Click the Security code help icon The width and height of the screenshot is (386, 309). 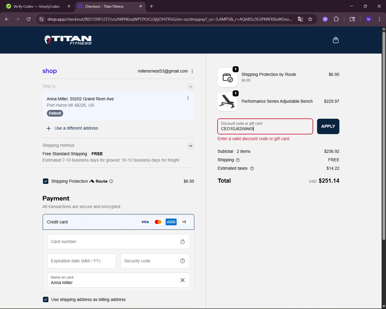[x=182, y=261]
